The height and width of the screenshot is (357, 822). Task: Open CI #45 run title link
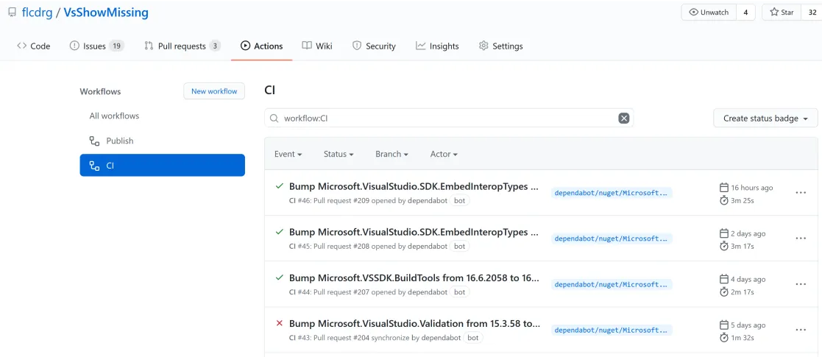pos(414,232)
